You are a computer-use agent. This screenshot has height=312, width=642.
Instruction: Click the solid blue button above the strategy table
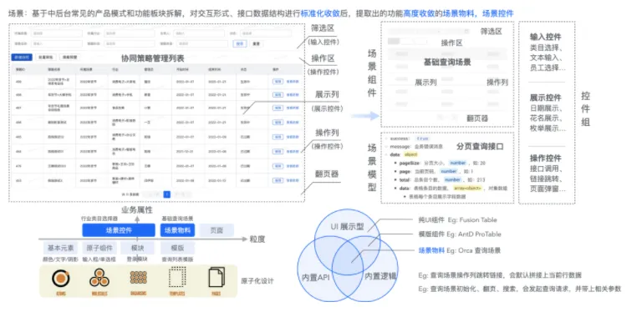pos(21,58)
